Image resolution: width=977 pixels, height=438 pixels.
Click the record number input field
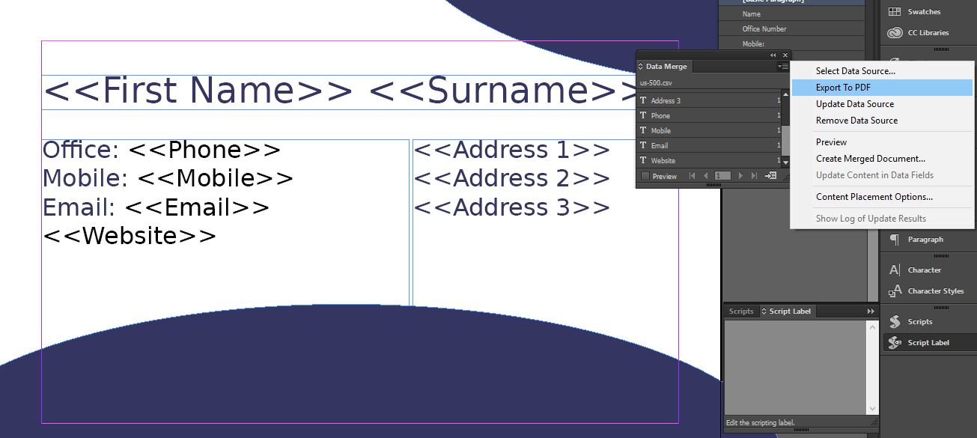[x=722, y=176]
